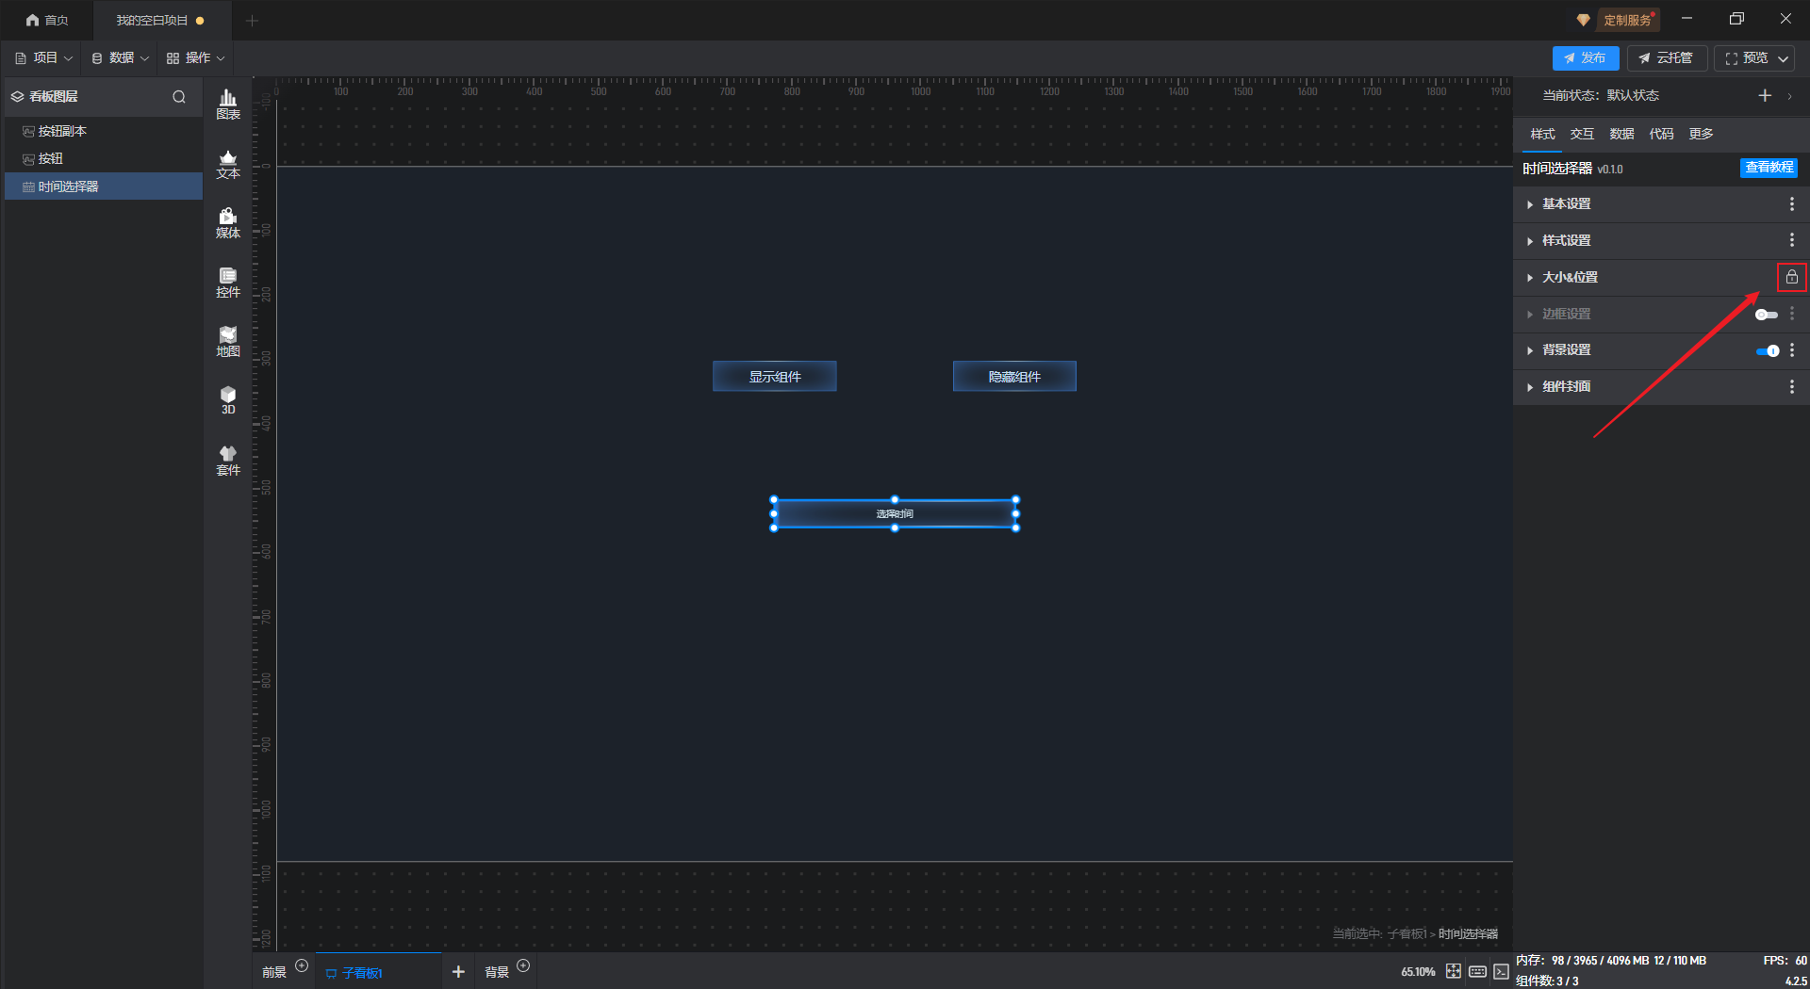This screenshot has width=1810, height=989.
Task: Toggle the 边框设置 switch on
Action: (1767, 314)
